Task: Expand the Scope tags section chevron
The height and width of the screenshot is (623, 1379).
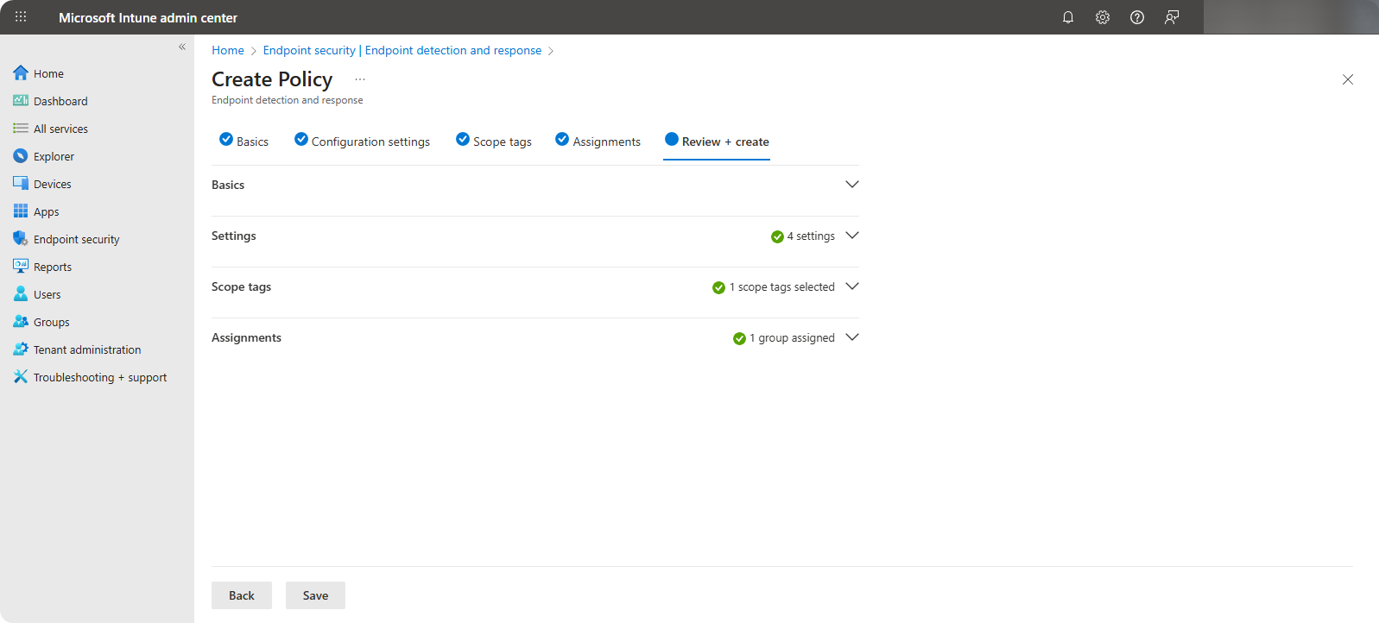Action: point(851,286)
